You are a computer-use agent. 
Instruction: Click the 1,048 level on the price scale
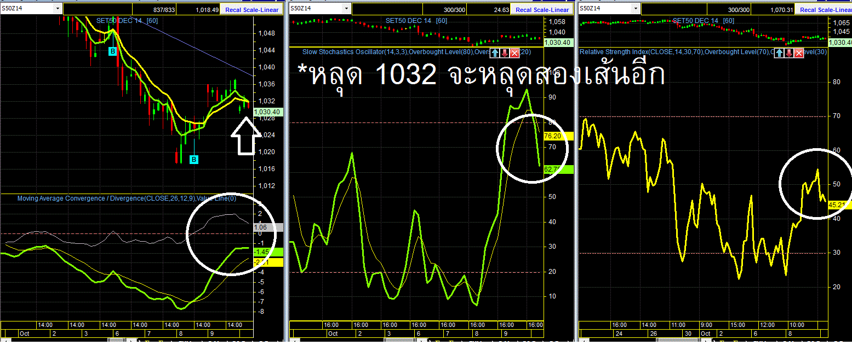click(266, 33)
